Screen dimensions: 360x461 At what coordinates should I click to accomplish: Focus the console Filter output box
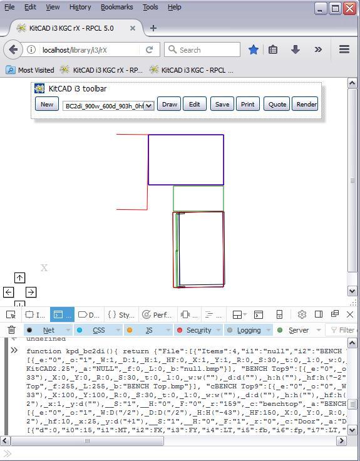pos(342,330)
